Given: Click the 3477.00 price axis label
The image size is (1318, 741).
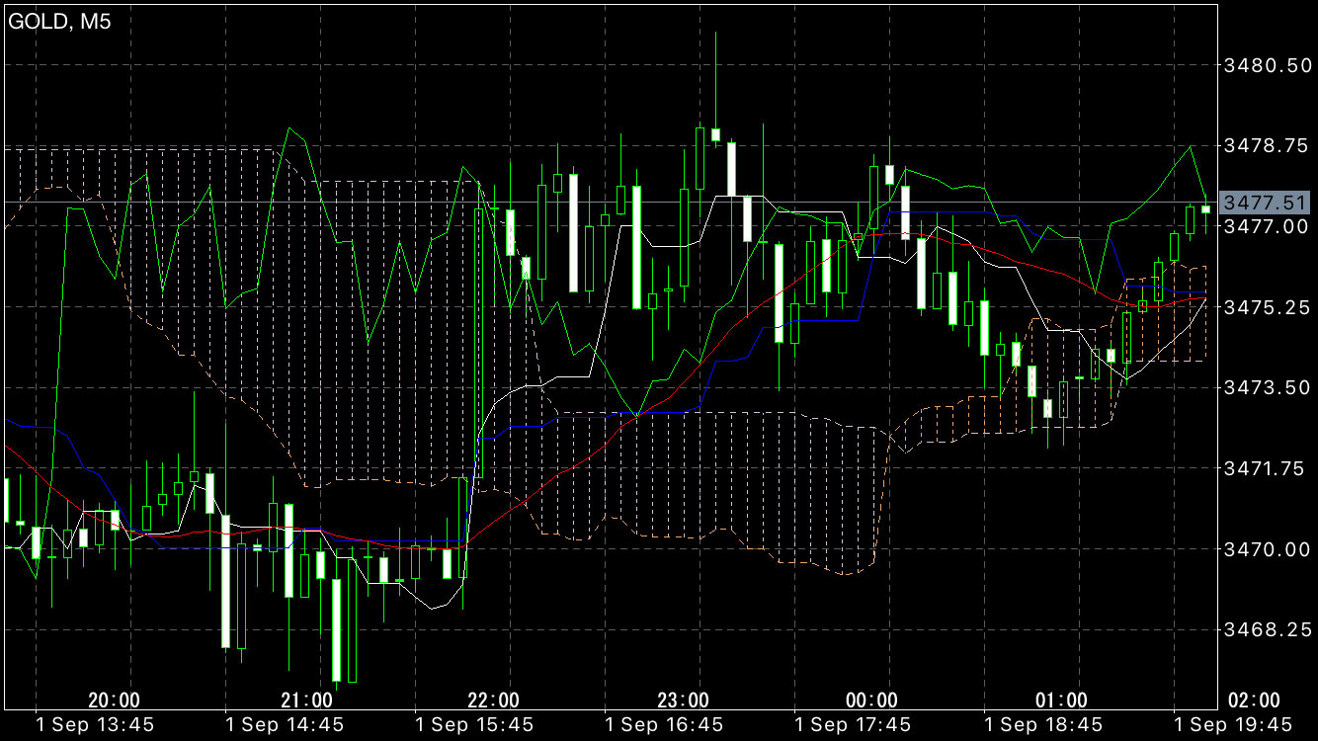Looking at the screenshot, I should point(1267,227).
